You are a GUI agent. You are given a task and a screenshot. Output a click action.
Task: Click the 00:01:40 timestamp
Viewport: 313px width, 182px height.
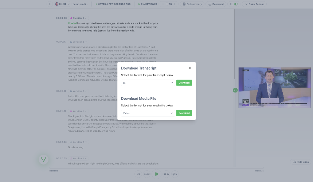[61, 111]
